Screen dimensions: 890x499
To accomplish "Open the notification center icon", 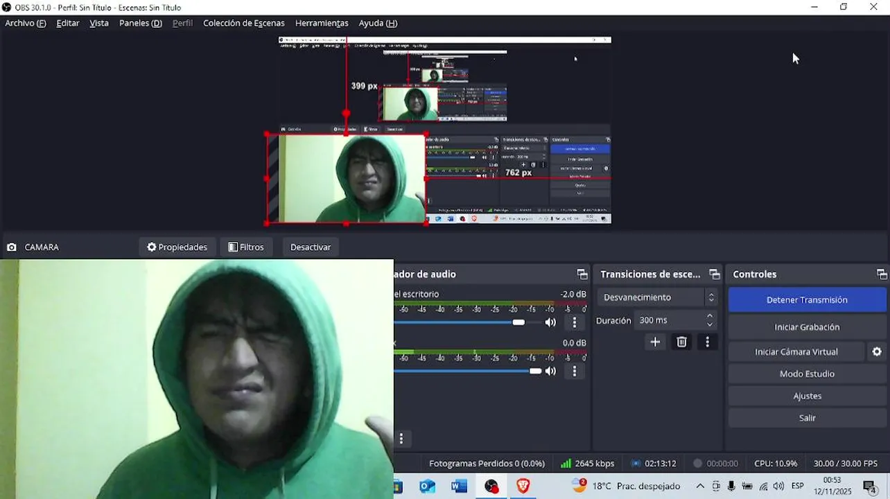I will click(870, 487).
